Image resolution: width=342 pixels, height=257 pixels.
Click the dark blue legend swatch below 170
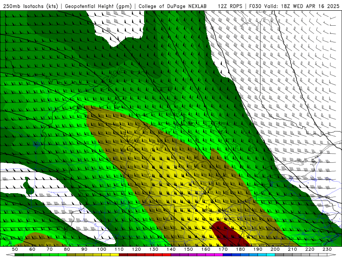click(227, 255)
